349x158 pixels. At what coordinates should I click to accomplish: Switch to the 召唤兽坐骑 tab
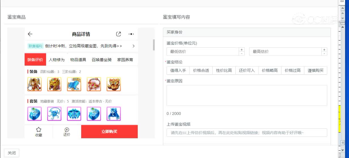coord(102,60)
